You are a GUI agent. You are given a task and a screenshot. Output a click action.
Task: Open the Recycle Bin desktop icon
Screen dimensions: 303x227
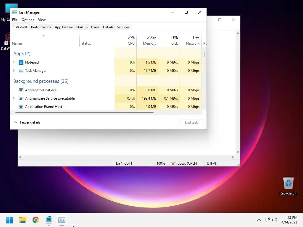(x=288, y=186)
